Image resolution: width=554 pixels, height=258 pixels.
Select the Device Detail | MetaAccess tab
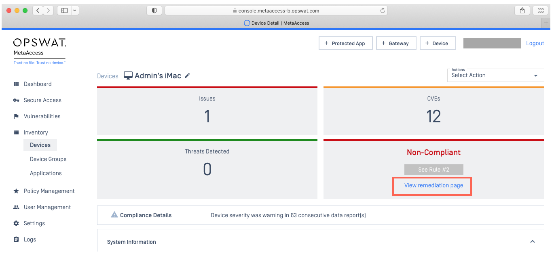[276, 23]
